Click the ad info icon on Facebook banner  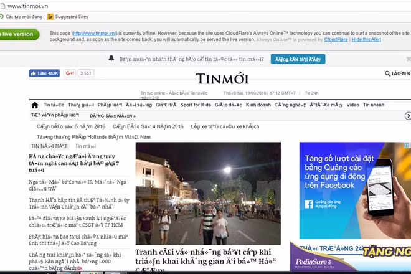tap(407, 145)
